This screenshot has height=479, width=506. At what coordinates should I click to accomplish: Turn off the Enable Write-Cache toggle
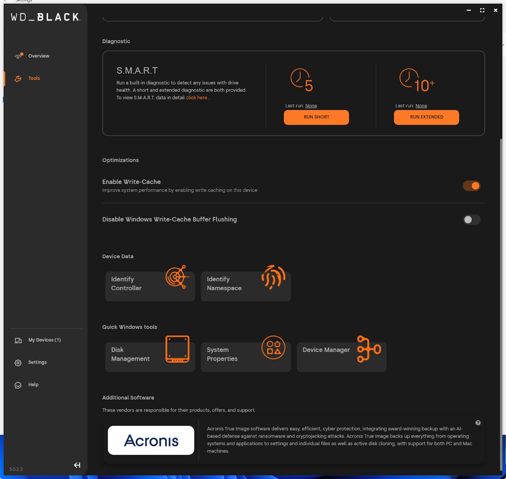tap(471, 186)
